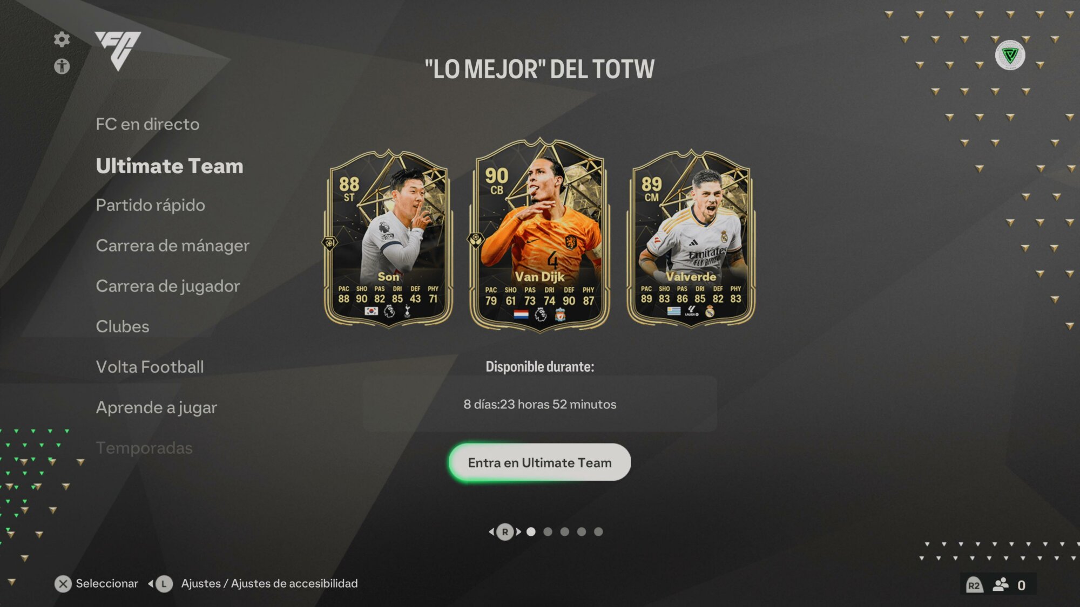Viewport: 1080px width, 607px height.
Task: Go to the next carousel slide arrow
Action: click(518, 531)
